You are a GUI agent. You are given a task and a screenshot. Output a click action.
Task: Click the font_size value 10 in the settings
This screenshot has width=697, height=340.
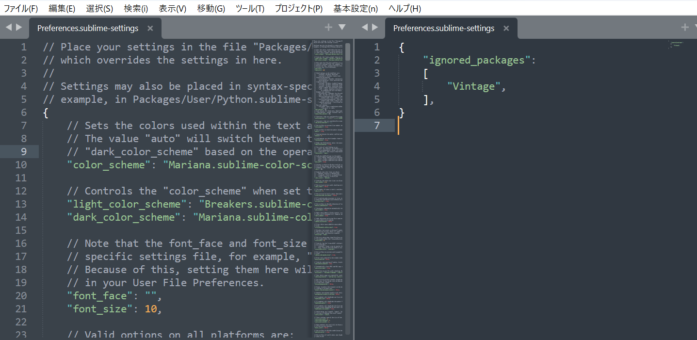(152, 308)
